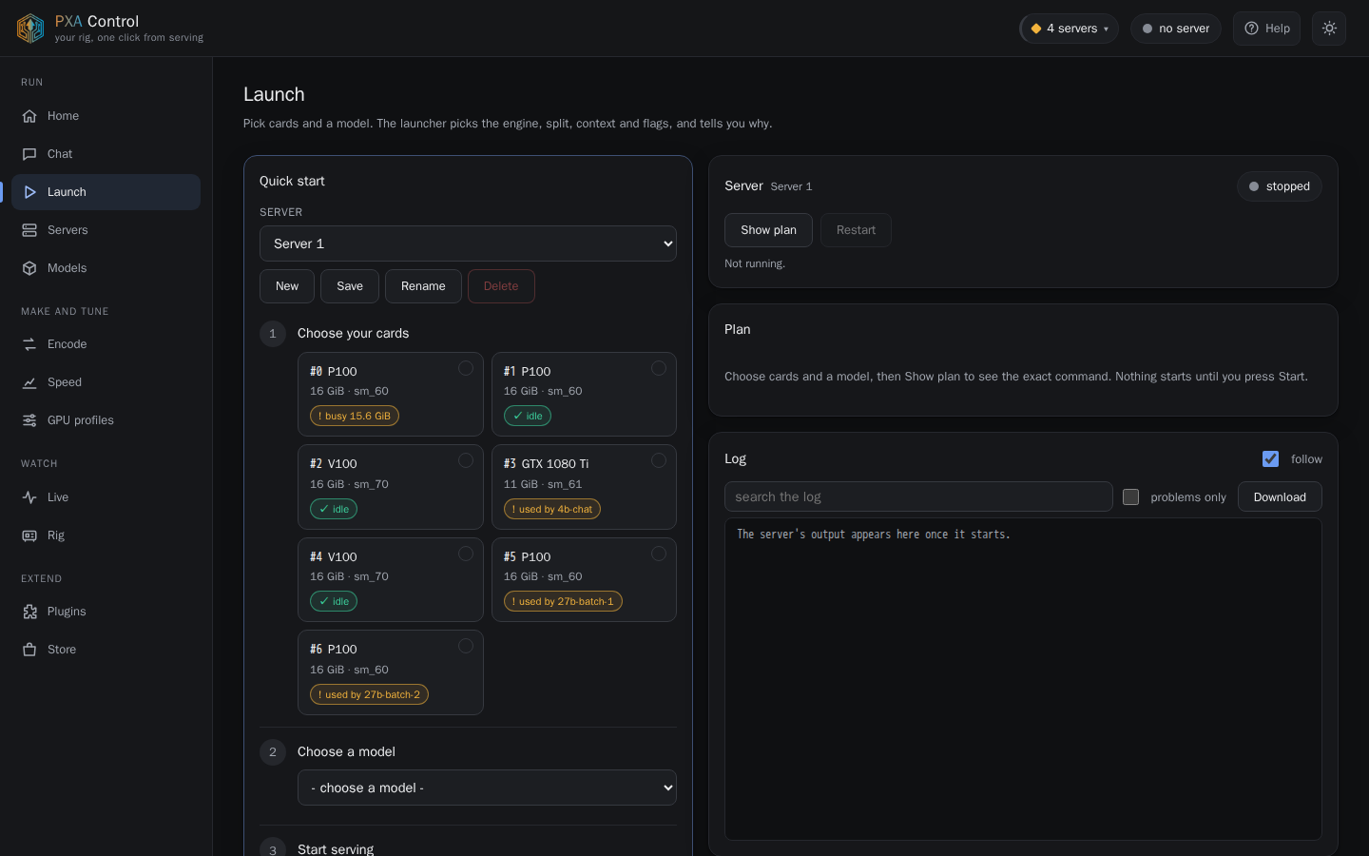The width and height of the screenshot is (1369, 856).
Task: Click the Rig card icon
Action: tap(29, 535)
